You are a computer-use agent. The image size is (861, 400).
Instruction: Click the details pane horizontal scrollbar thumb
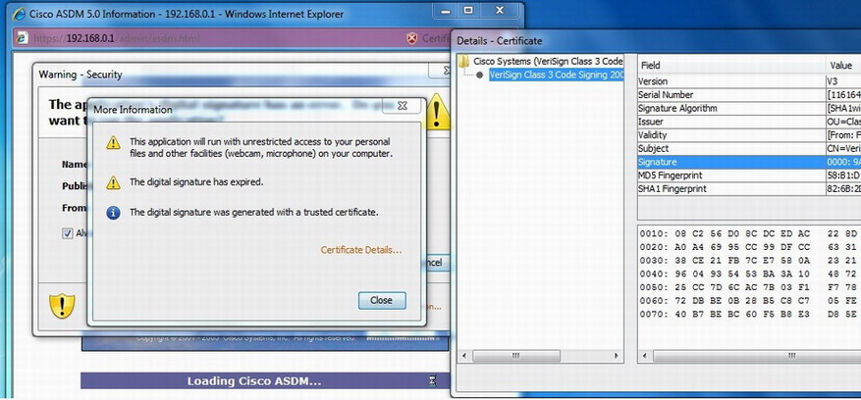point(757,356)
